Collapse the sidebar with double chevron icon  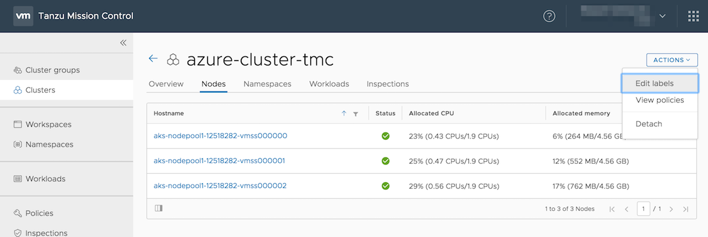click(x=123, y=42)
